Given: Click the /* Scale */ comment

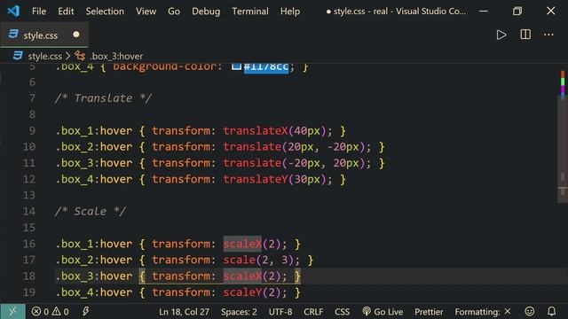Looking at the screenshot, I should [x=91, y=211].
